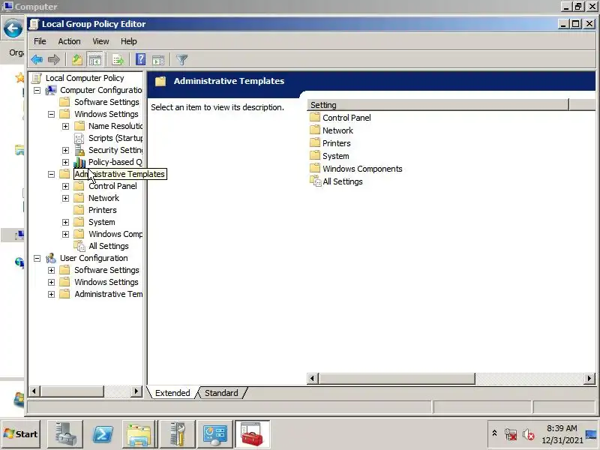
Task: Expand the Name Resolution Policy node
Action: point(65,126)
